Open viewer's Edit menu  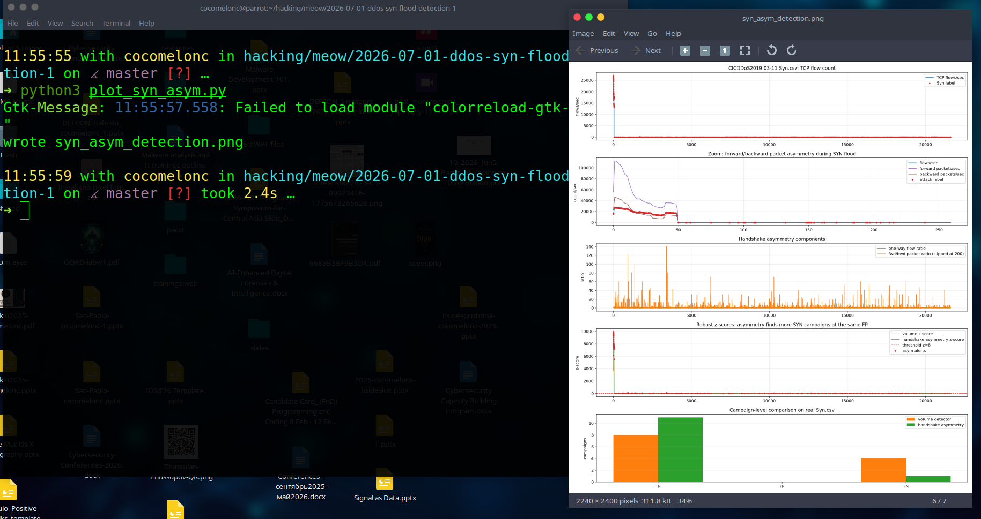(x=609, y=33)
